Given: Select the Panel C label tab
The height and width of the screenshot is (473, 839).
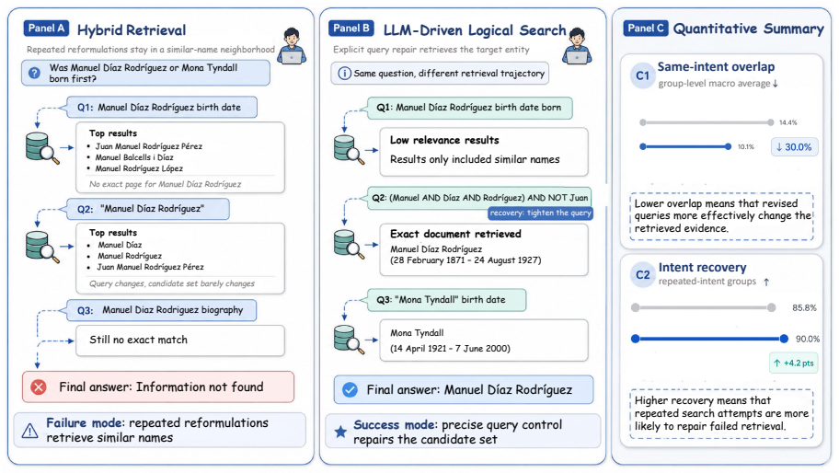Looking at the screenshot, I should point(645,29).
